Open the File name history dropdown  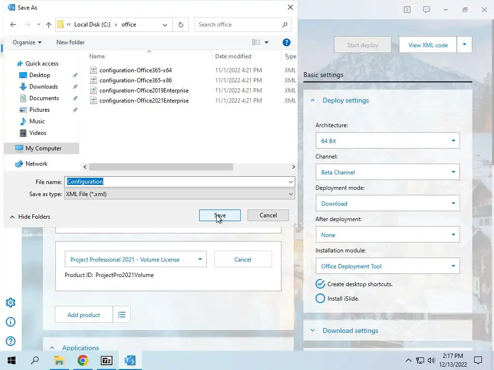coord(290,182)
